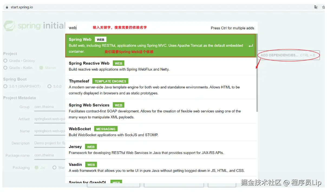327x192 pixels.
Task: Click the Press Ctrl for multiple adds hint
Action: pos(233,28)
